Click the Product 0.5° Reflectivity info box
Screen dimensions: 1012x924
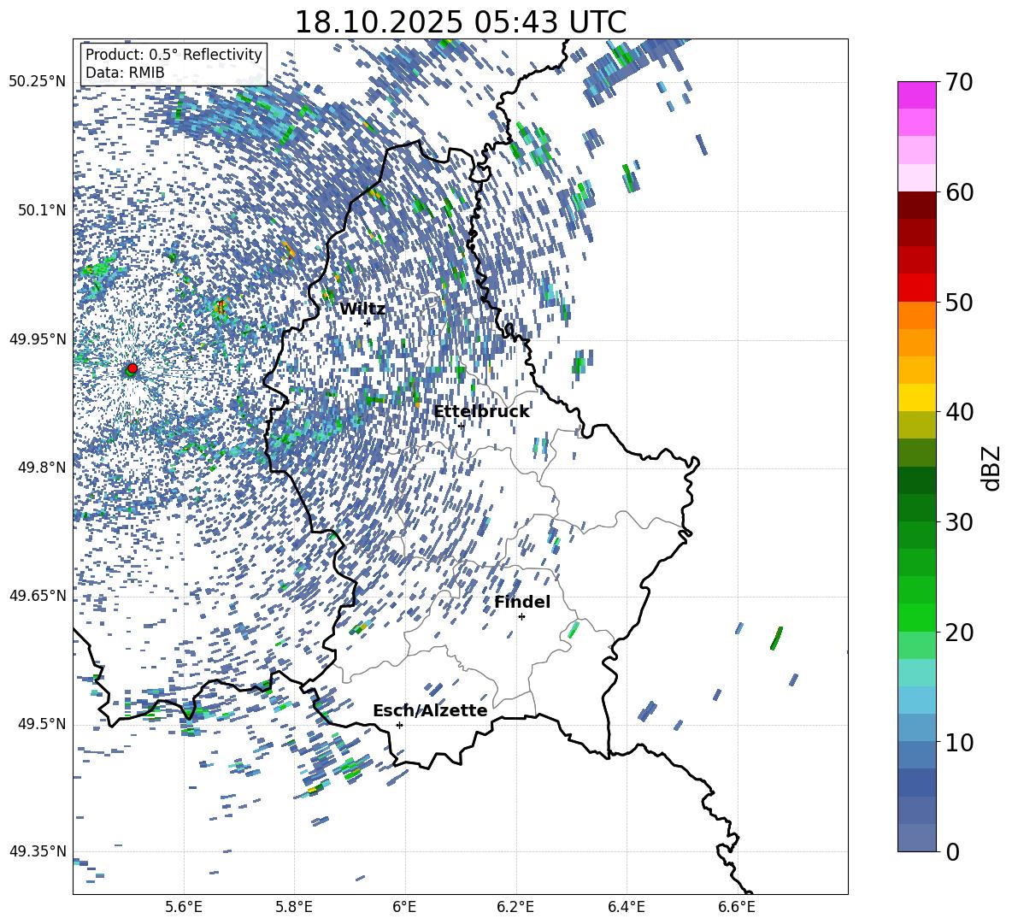174,64
